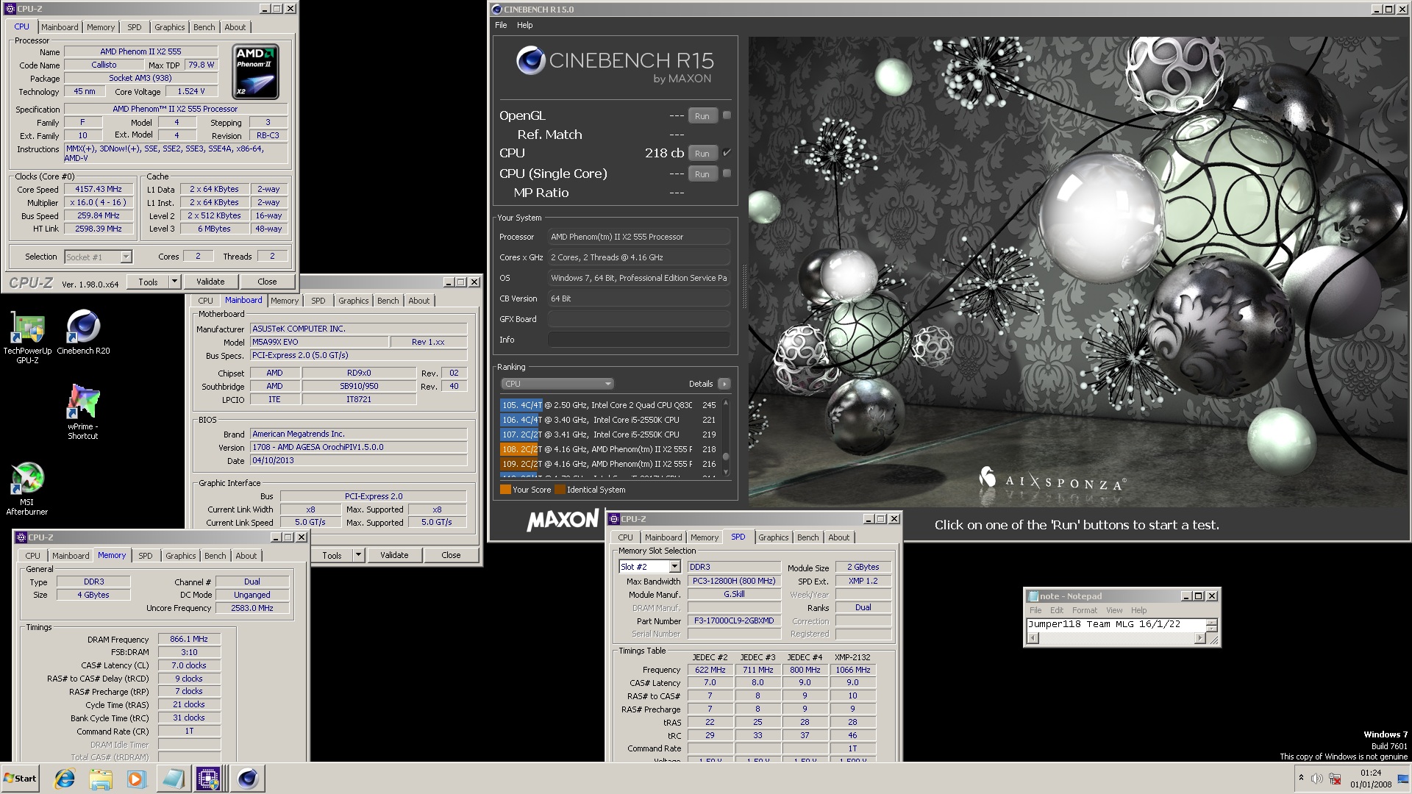Viewport: 1412px width, 794px height.
Task: Run the OpenGL benchmark
Action: point(702,116)
